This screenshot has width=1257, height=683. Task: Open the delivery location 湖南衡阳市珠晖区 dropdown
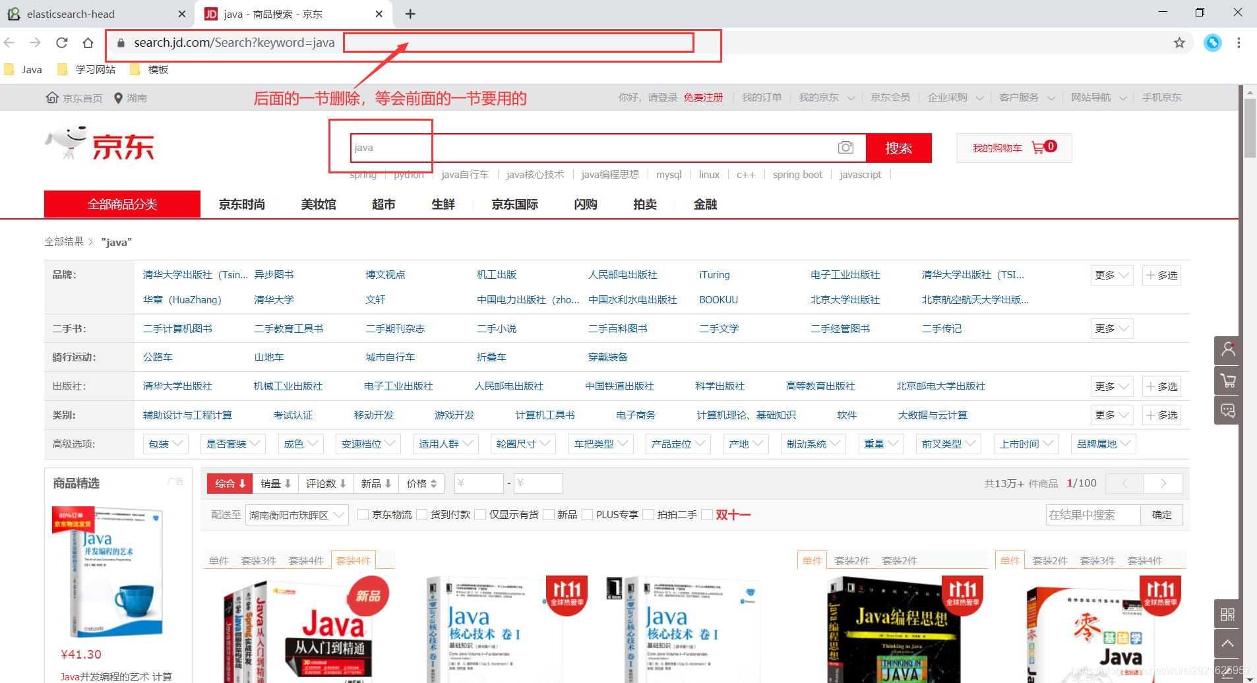(297, 515)
